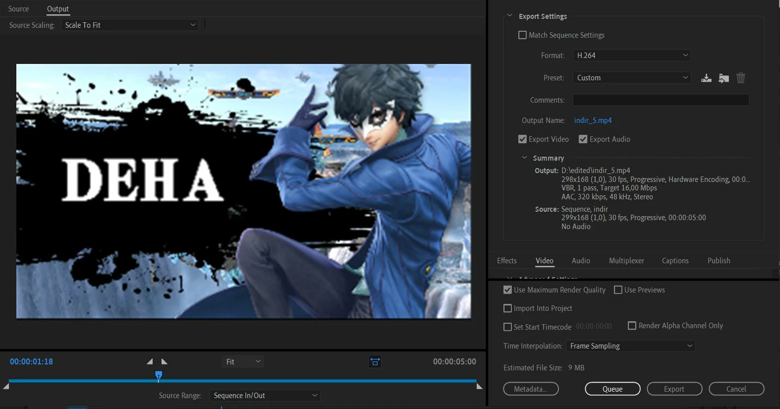
Task: Click the timeline end Out handle
Action: [479, 386]
